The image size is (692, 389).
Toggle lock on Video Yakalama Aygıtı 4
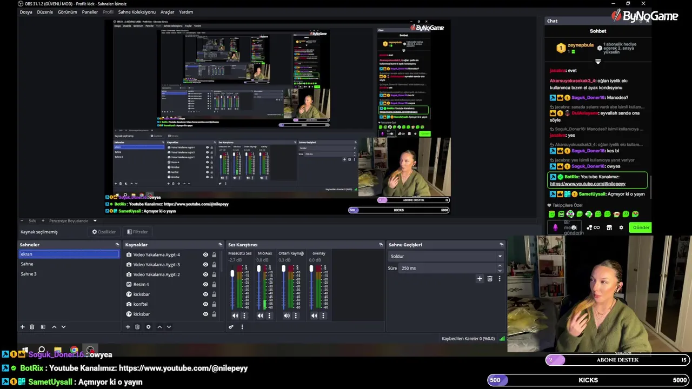[214, 255]
